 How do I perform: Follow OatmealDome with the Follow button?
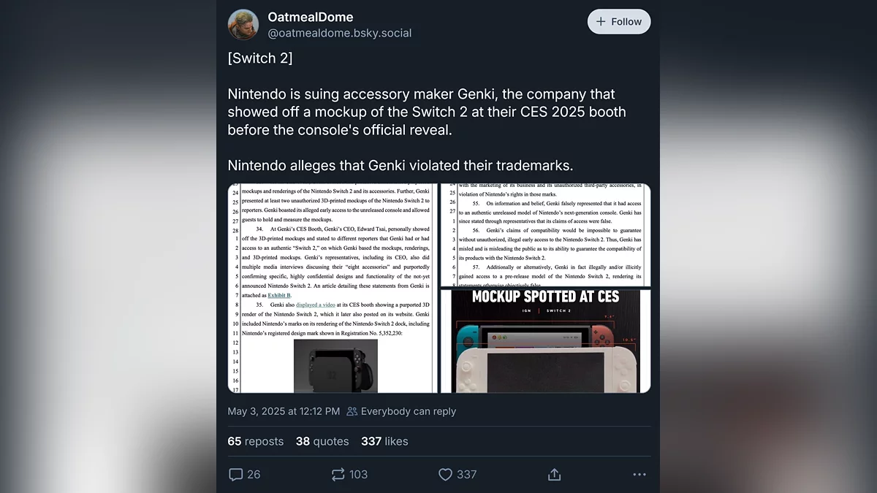(x=618, y=22)
